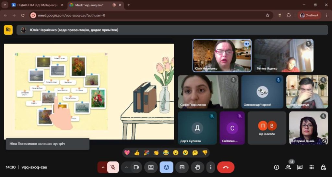Raise your hand in the meeting
Image resolution: width=332 pixels, height=177 pixels.
pos(197,167)
